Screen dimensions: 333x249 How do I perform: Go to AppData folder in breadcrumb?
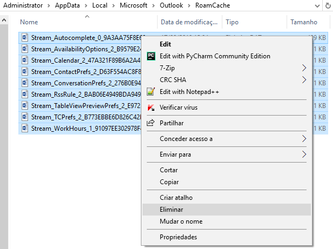pos(67,5)
